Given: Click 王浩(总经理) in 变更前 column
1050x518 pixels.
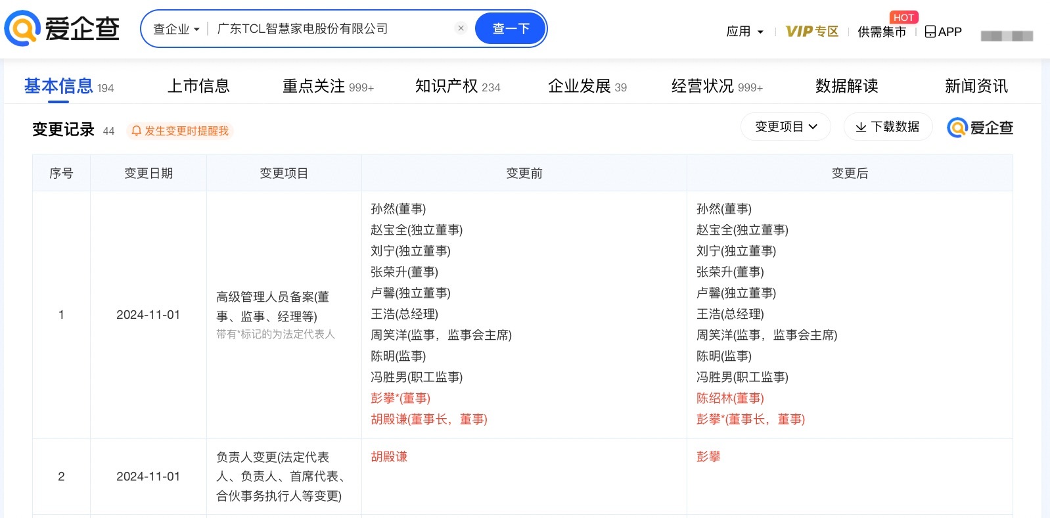Looking at the screenshot, I should pos(404,314).
